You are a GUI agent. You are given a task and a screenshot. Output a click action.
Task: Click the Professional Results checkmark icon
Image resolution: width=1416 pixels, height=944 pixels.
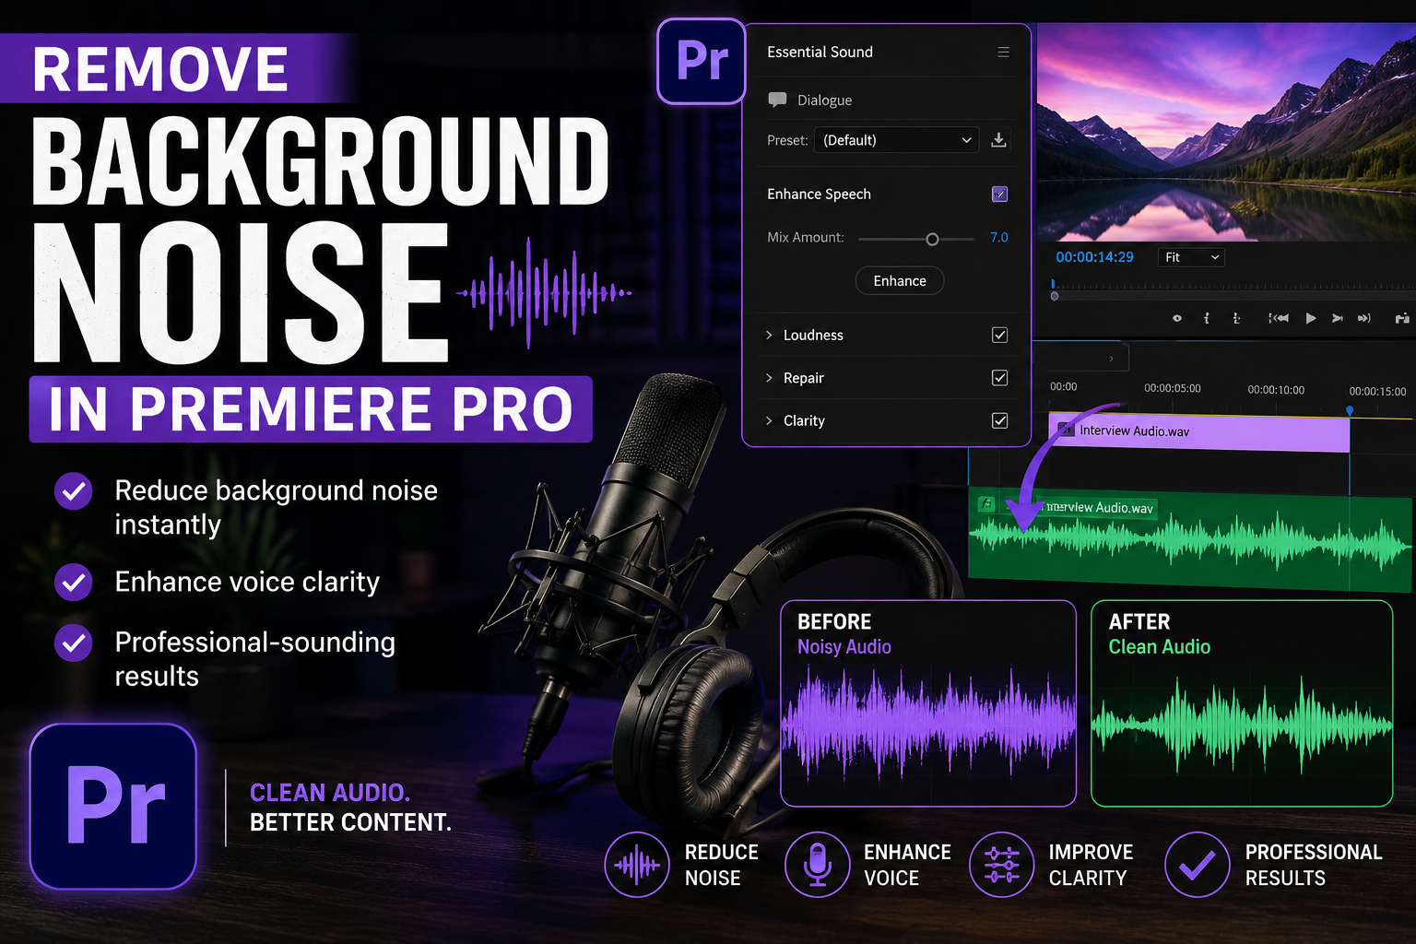coord(1197,865)
